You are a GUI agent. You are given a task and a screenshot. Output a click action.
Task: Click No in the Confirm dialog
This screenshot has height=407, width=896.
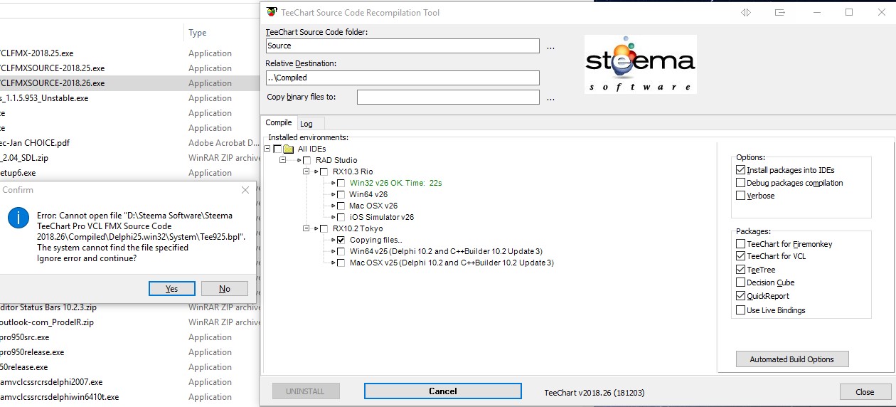pyautogui.click(x=225, y=288)
